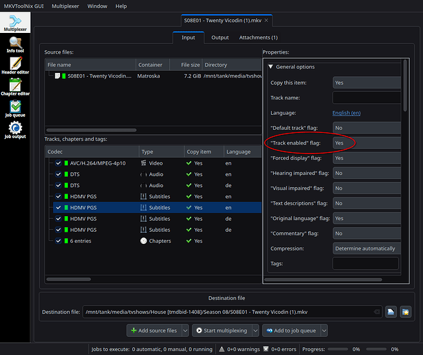
Task: Click the source files horizontal scrollbar
Action: (x=92, y=130)
